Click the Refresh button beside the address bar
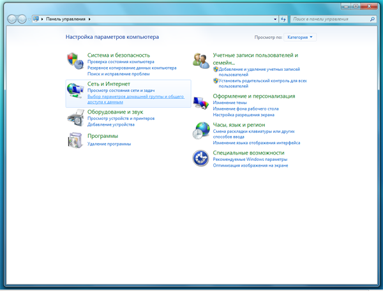 pyautogui.click(x=283, y=19)
